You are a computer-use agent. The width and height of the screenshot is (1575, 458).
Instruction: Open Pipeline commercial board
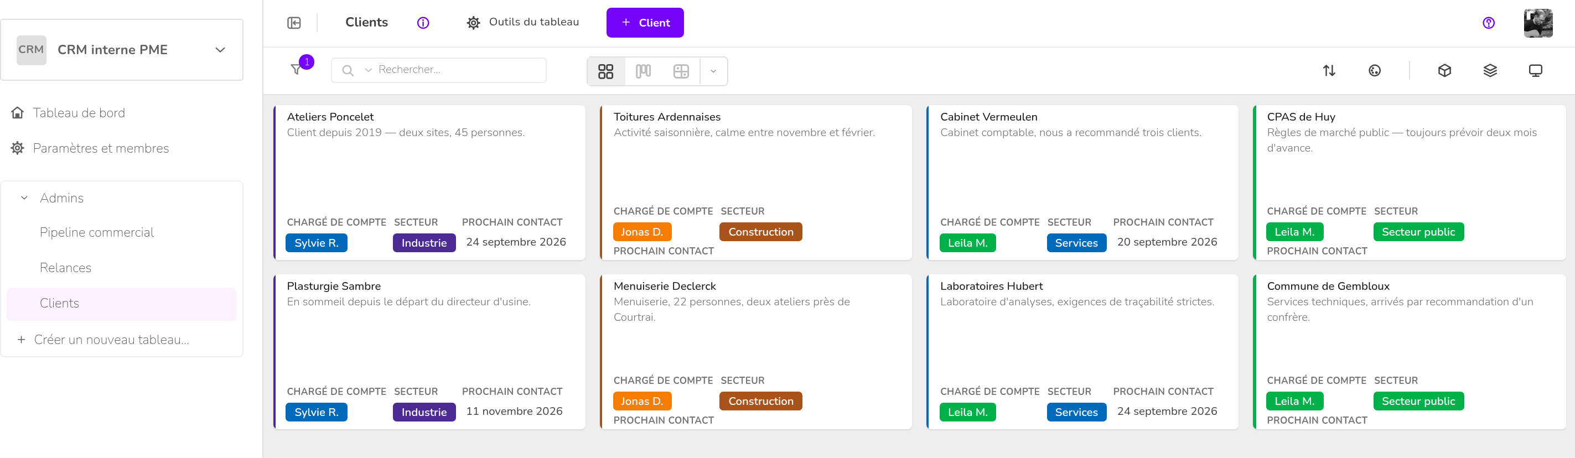(x=97, y=232)
